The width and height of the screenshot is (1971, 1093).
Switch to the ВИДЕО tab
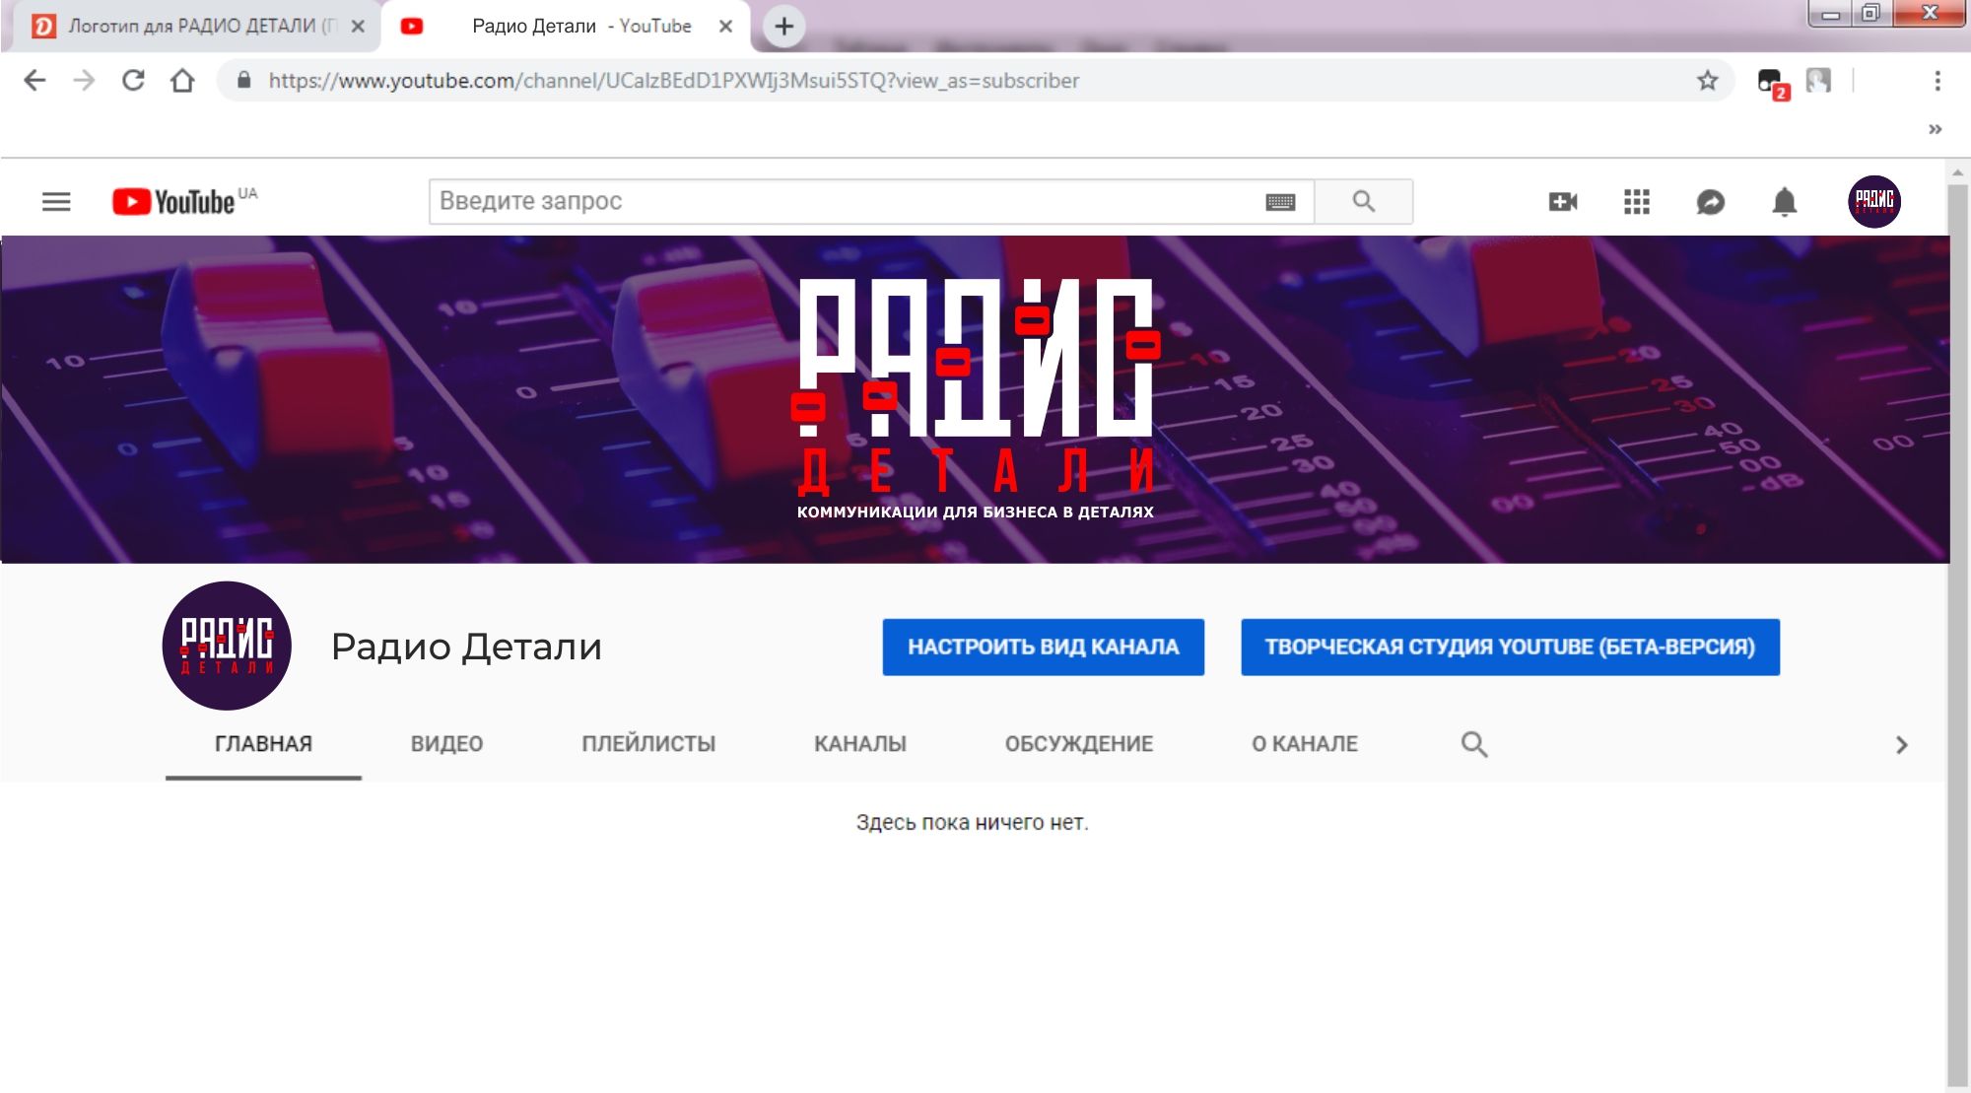click(447, 744)
